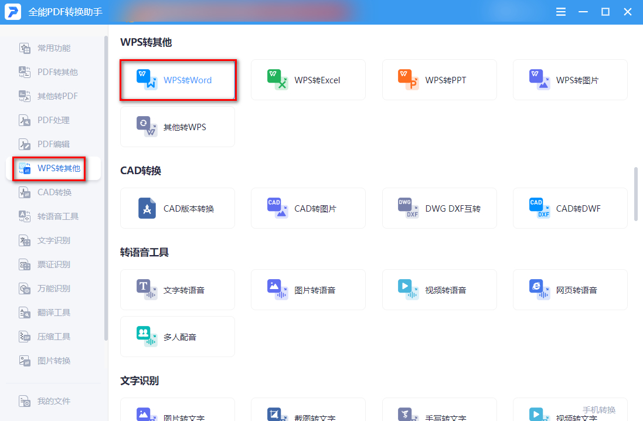Open the WPS转PPT converter
643x421 pixels.
click(x=439, y=80)
